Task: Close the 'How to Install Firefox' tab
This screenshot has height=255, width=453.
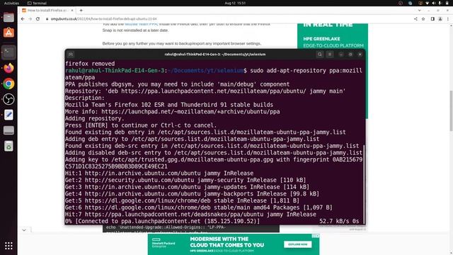Action: 72,11
